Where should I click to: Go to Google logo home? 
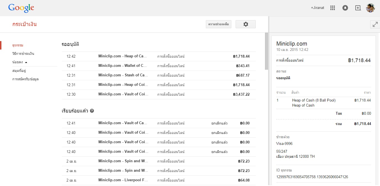point(21,8)
